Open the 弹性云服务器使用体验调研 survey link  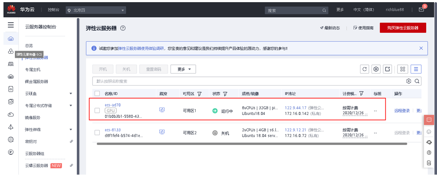pos(141,48)
